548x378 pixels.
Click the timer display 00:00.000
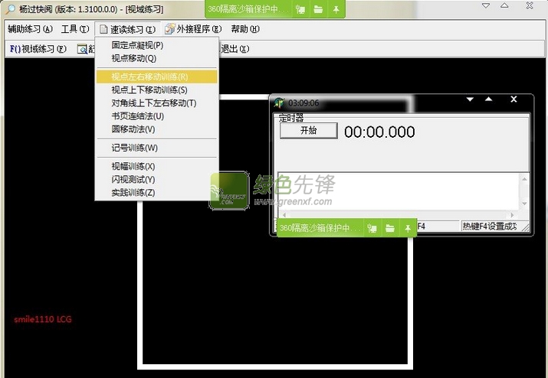(x=379, y=132)
